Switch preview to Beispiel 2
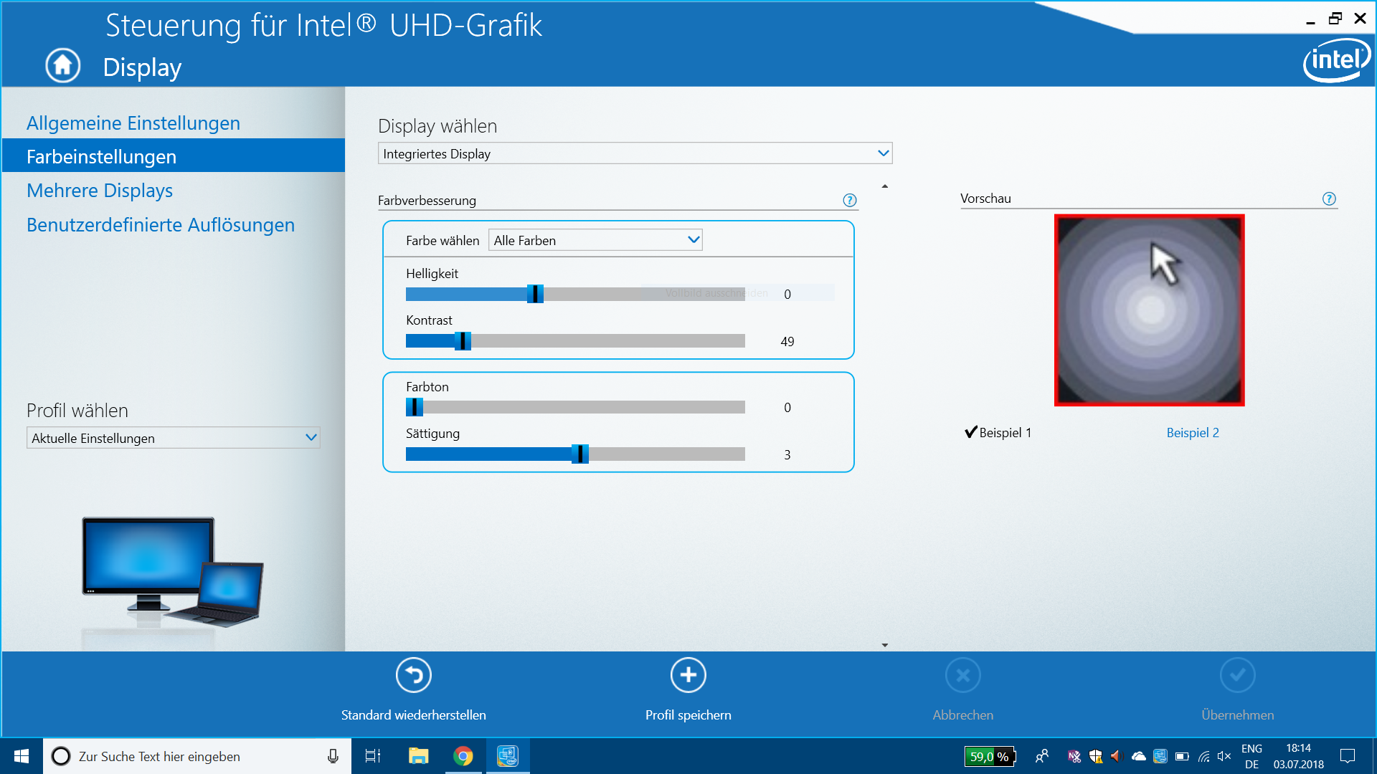1377x774 pixels. 1193,433
